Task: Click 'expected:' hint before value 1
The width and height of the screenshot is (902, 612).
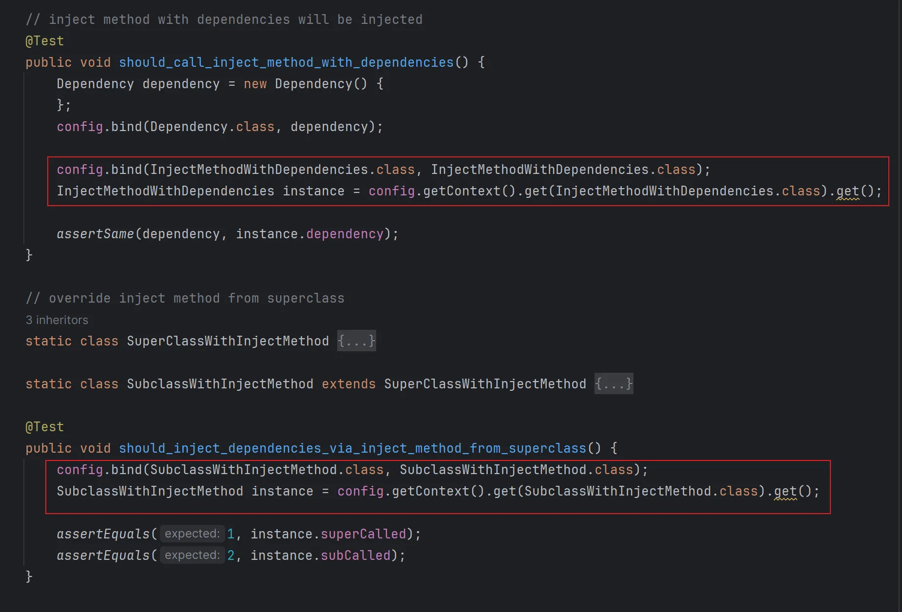Action: [192, 534]
